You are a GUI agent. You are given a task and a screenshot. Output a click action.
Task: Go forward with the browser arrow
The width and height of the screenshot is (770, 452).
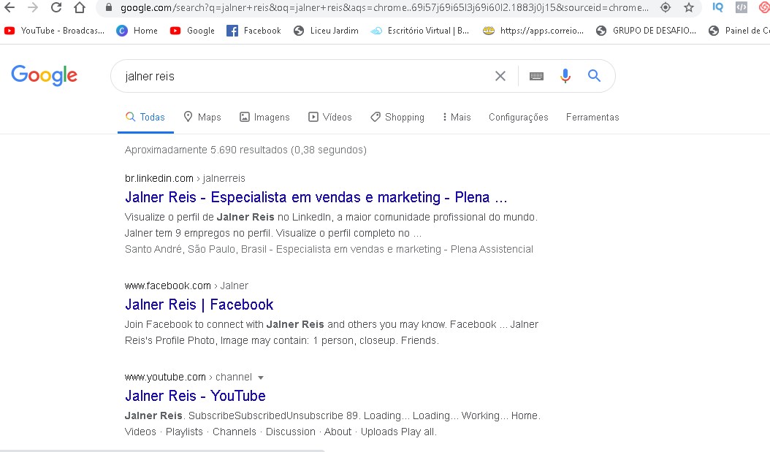coord(33,7)
